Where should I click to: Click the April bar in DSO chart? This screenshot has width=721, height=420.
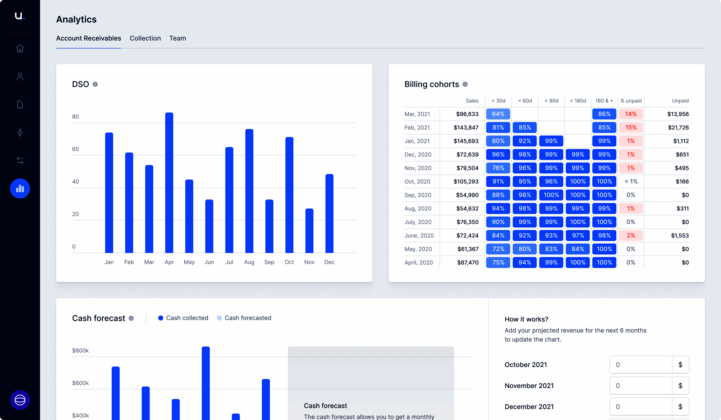pos(169,183)
